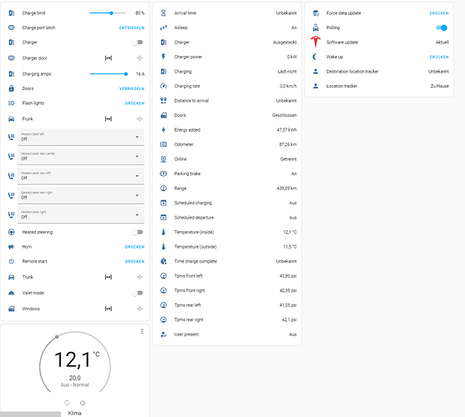Click the power icon under the Klima thermostat
Screen dimensions: 465x417
[83, 403]
